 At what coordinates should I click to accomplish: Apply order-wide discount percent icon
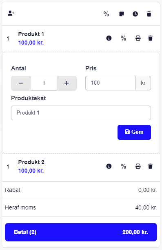click(106, 14)
